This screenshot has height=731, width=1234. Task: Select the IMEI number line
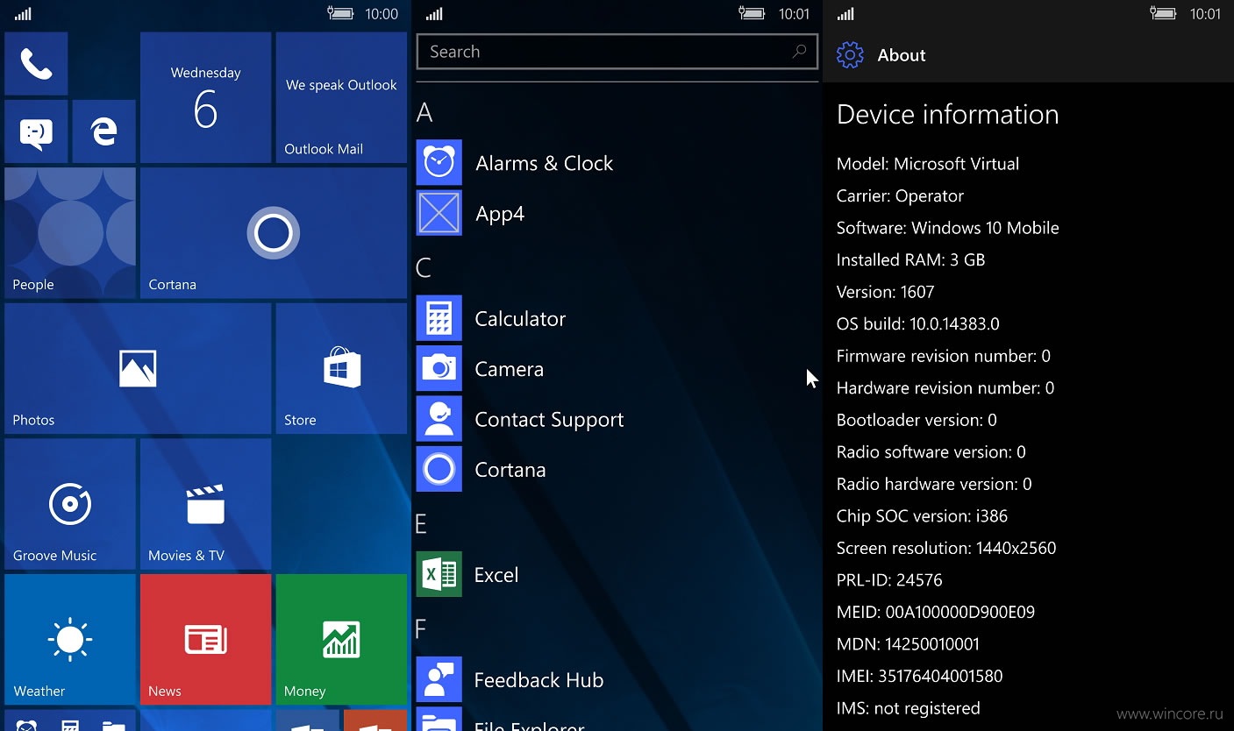(920, 677)
